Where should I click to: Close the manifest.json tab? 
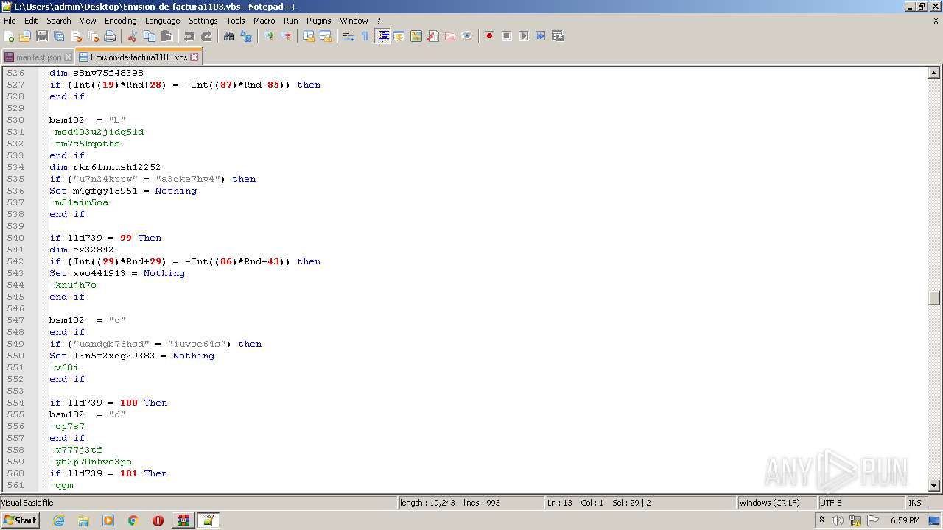69,57
